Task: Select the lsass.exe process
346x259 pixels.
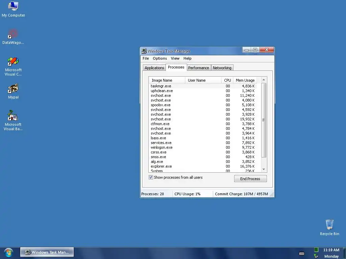Action: 203,138
